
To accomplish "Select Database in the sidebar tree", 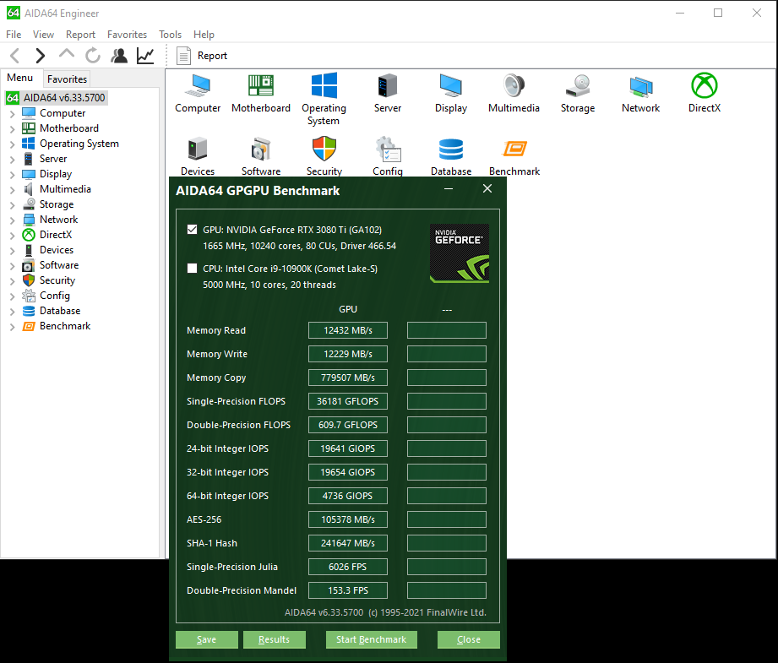I will 60,311.
